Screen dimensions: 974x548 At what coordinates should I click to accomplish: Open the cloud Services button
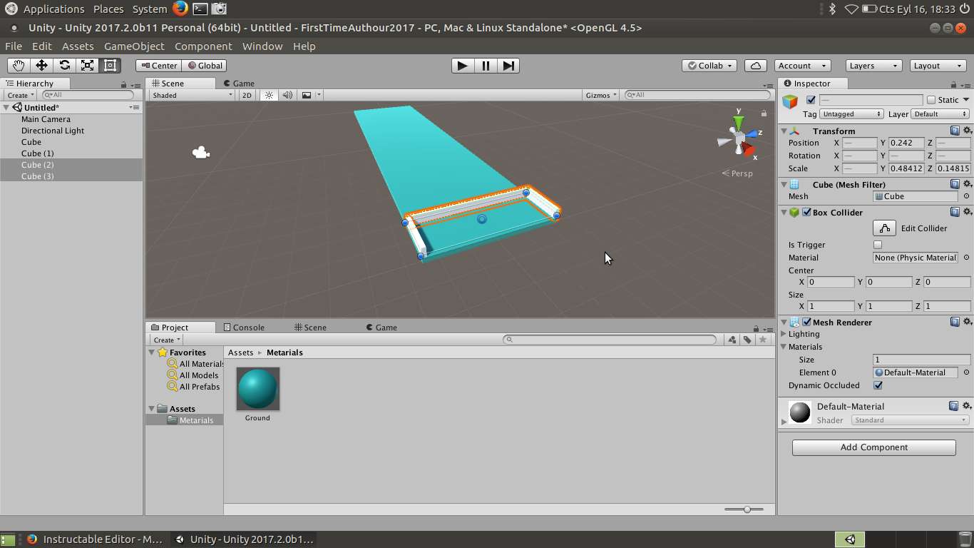click(x=756, y=66)
